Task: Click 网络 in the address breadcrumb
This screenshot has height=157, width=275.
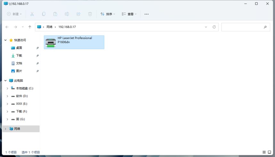Action: point(49,27)
